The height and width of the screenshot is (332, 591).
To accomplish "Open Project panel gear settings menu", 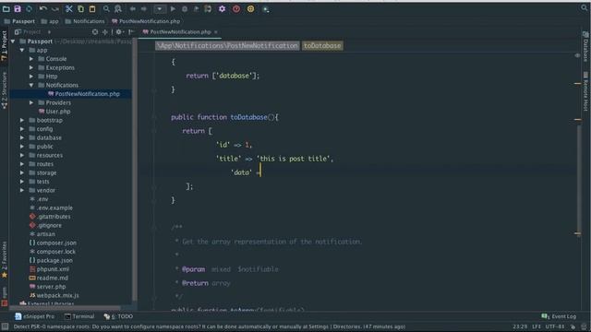I will point(119,32).
